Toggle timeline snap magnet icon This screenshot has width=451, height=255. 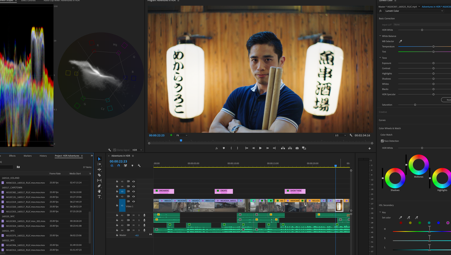118,166
